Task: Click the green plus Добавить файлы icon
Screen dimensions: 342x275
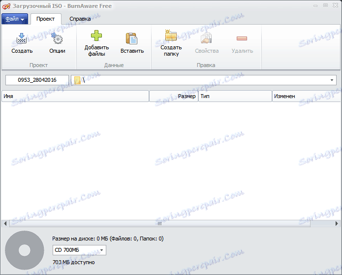Action: click(x=96, y=35)
